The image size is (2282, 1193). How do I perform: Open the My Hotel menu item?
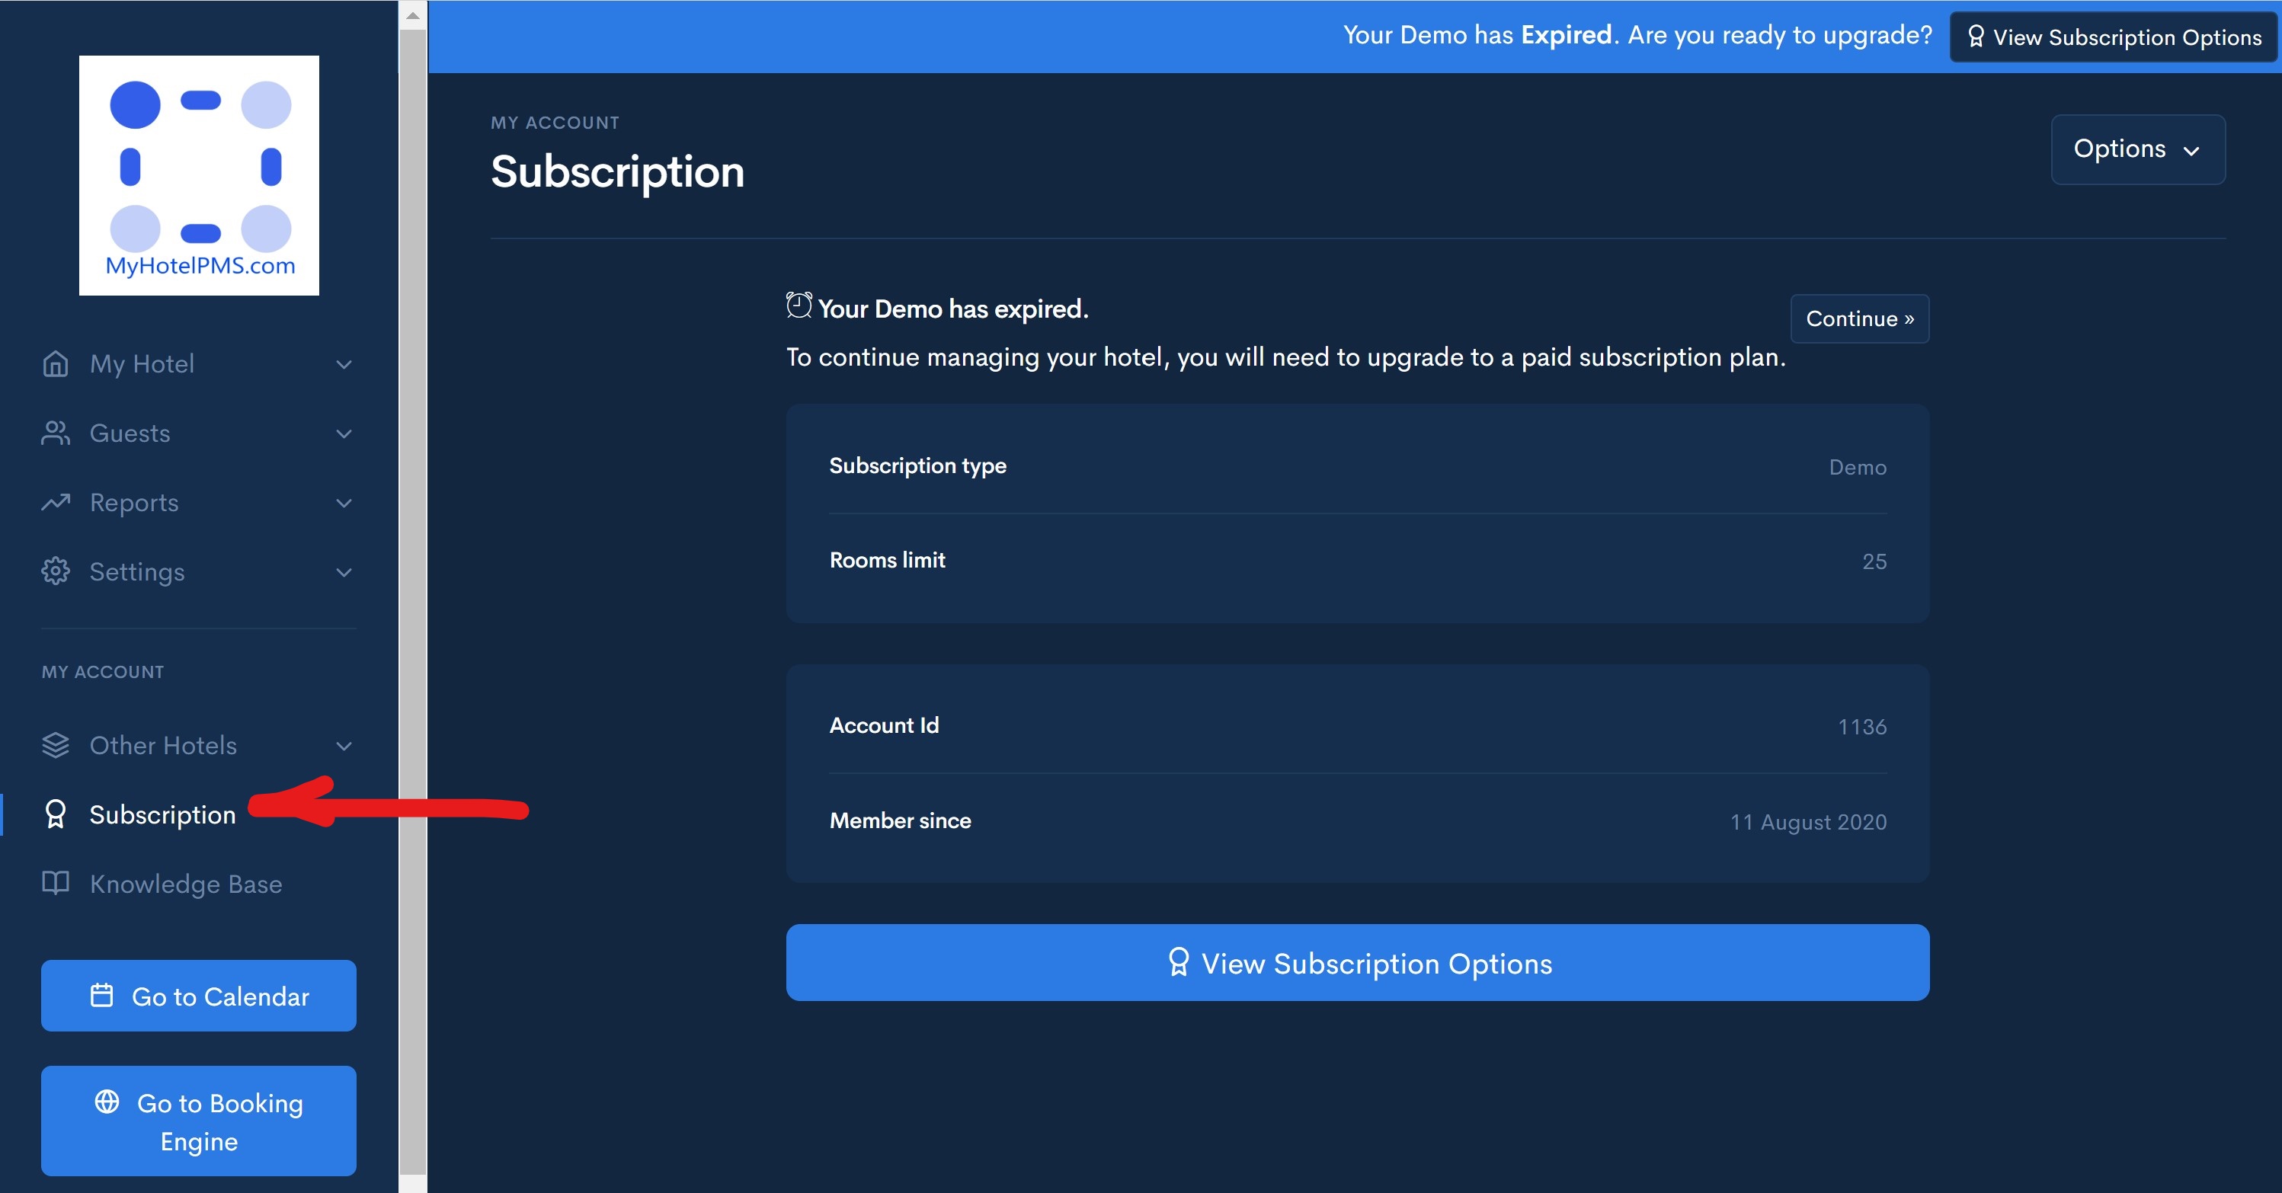coord(198,364)
